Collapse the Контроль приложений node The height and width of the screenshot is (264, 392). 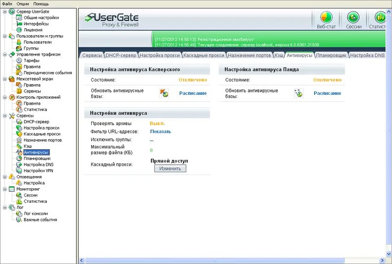point(5,97)
